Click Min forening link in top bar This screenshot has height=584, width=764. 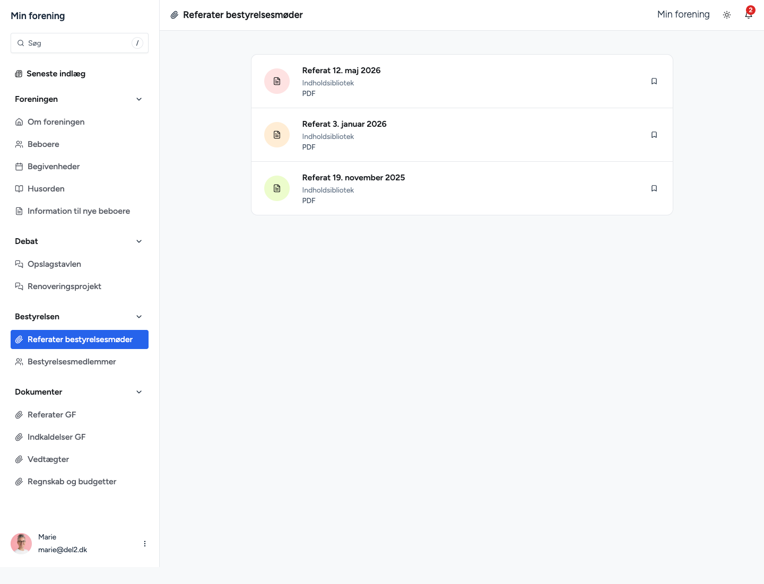683,14
